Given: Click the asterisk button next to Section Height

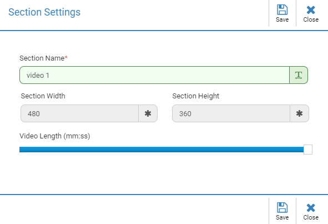Looking at the screenshot, I should point(299,113).
